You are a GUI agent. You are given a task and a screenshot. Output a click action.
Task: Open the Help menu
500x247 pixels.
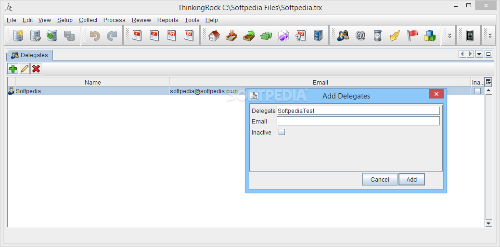pos(211,20)
